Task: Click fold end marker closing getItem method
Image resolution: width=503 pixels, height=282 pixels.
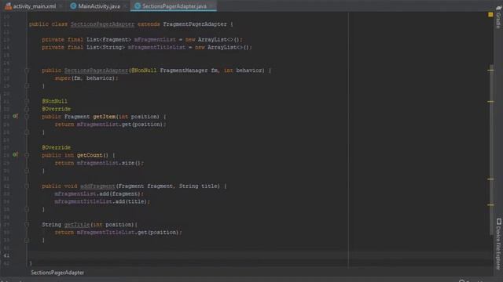Action: click(x=27, y=132)
